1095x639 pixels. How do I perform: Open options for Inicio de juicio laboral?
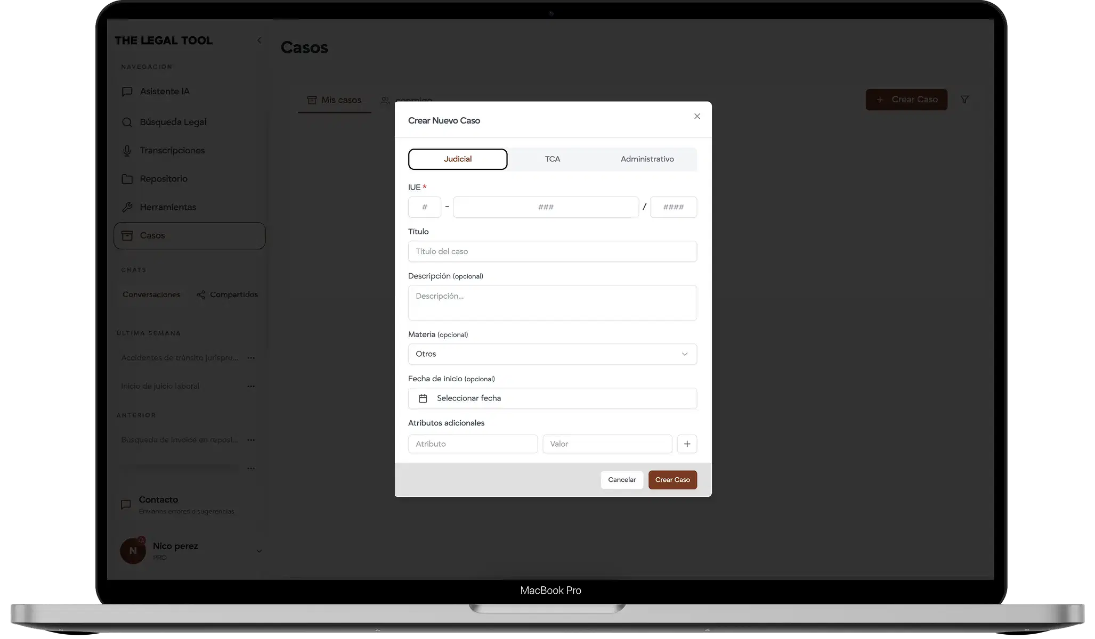point(251,386)
